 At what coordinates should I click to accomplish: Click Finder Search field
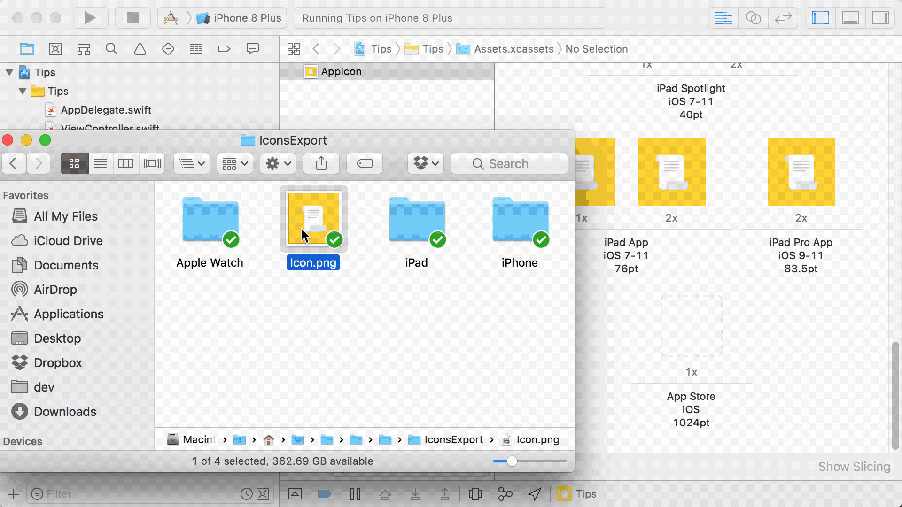click(509, 163)
